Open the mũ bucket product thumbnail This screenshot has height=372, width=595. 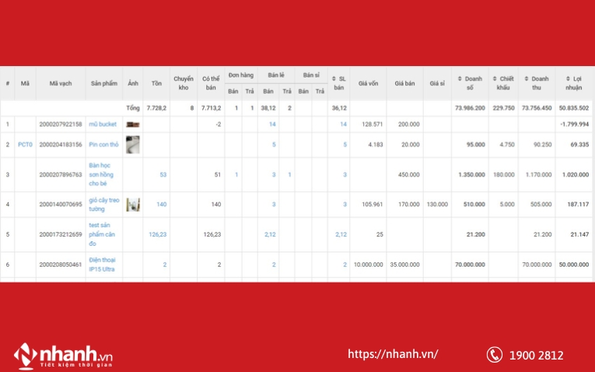pyautogui.click(x=133, y=125)
